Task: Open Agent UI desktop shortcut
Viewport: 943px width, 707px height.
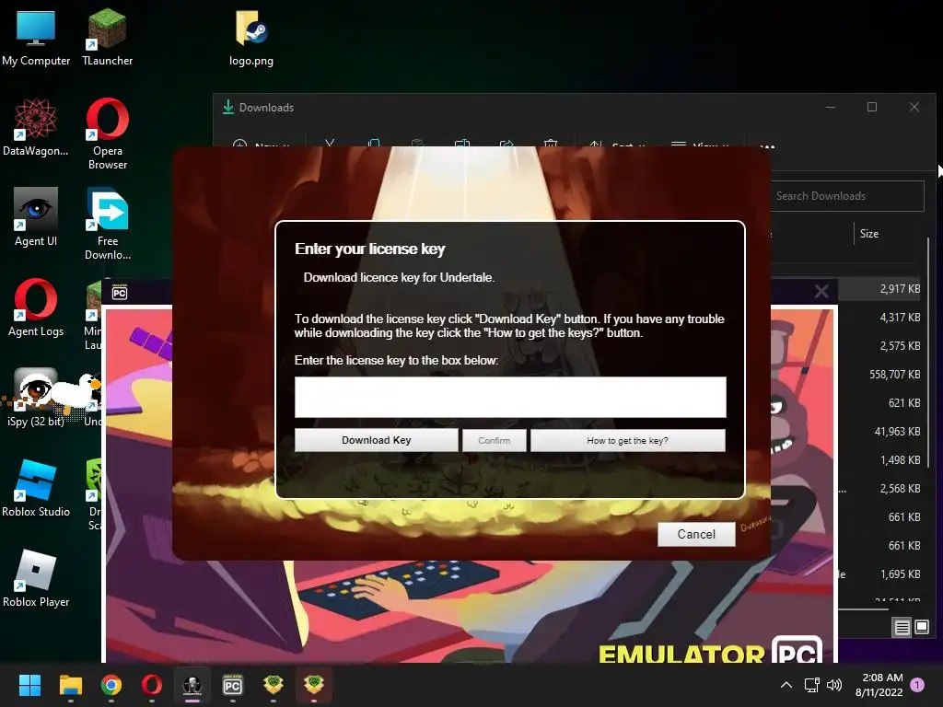Action: pyautogui.click(x=36, y=217)
